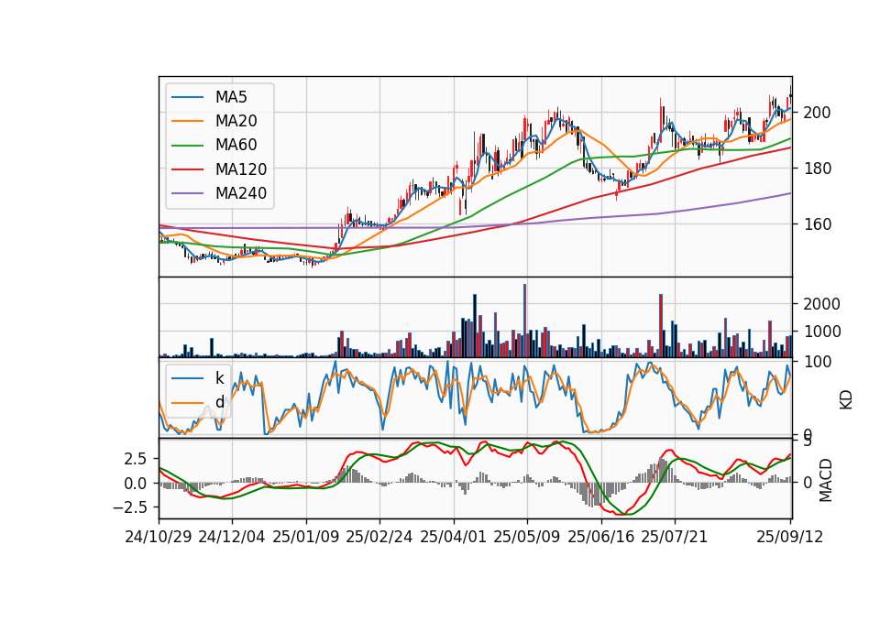
Task: Pick the MA60 legend label
Action: pyautogui.click(x=236, y=146)
